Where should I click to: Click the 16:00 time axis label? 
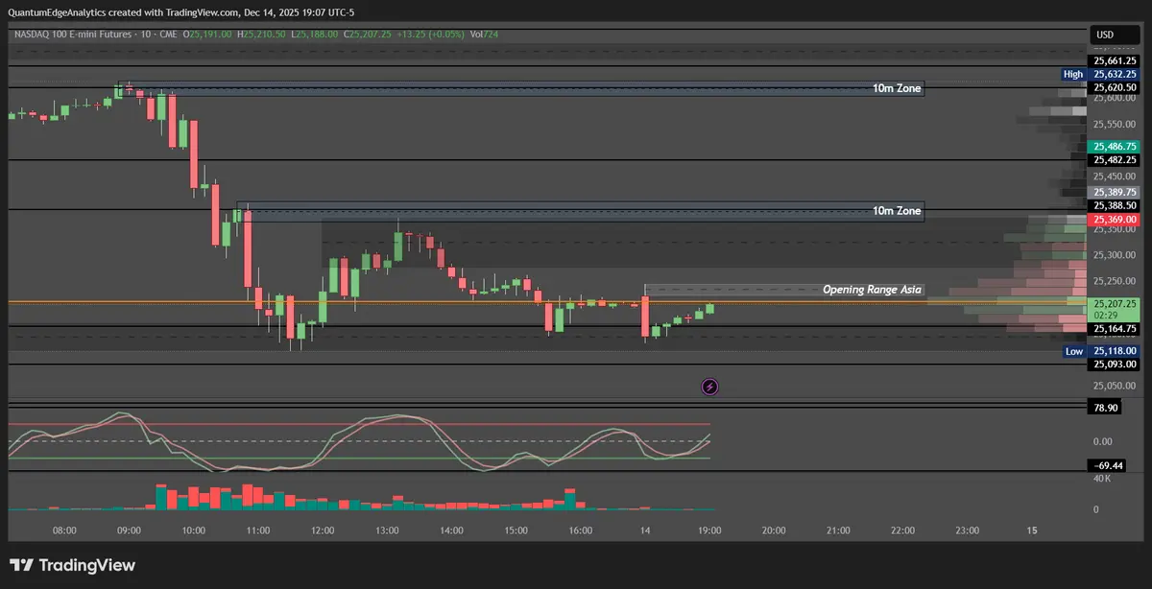click(581, 530)
